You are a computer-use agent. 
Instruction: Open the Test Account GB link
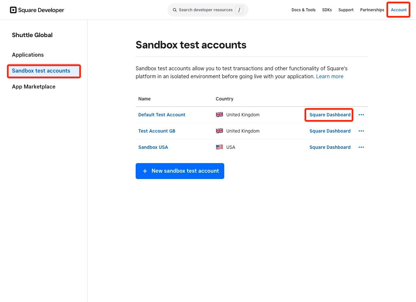(x=157, y=131)
